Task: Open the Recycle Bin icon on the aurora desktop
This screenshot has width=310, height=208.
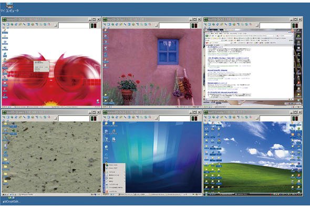Action: pyautogui.click(x=106, y=147)
